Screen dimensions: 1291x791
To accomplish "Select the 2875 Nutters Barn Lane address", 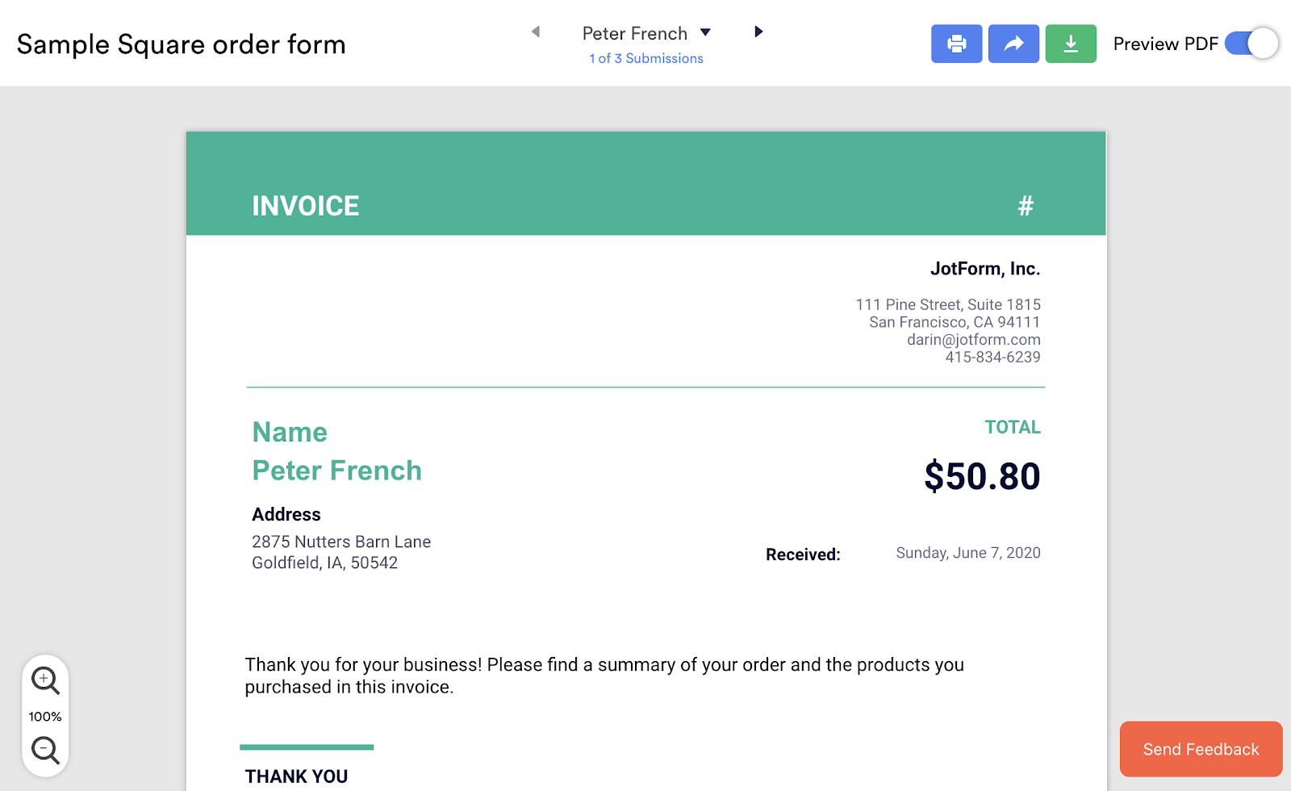I will (341, 542).
